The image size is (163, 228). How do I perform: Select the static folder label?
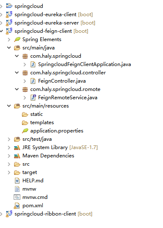tap(36, 114)
